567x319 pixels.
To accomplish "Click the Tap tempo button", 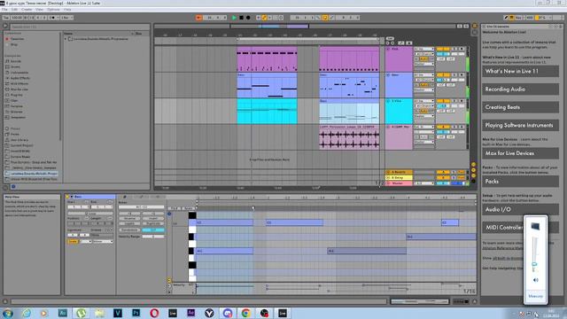I will click(x=6, y=18).
